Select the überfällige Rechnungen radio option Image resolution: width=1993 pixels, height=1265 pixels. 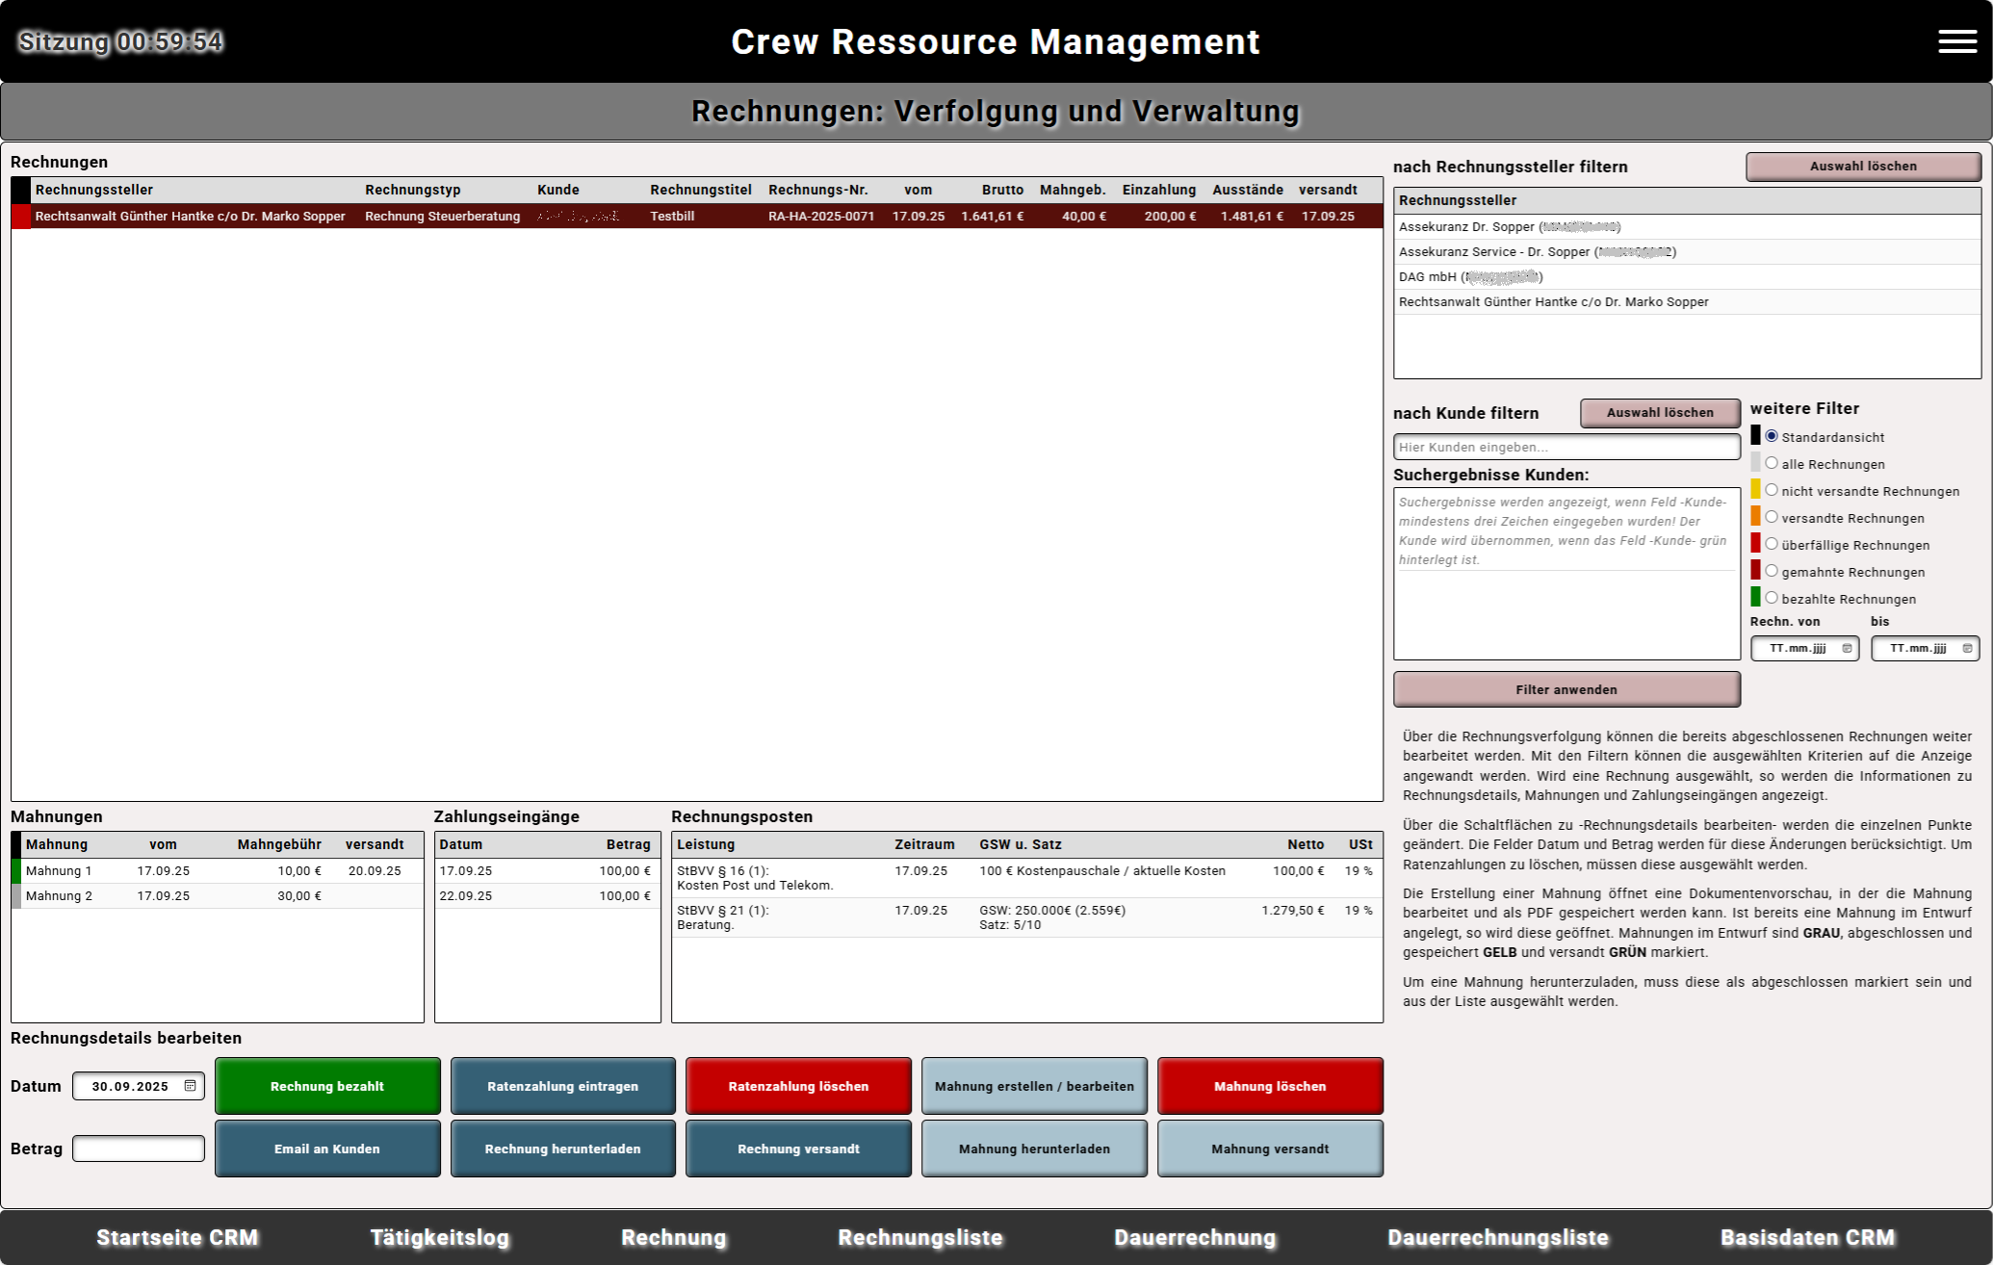1771,544
